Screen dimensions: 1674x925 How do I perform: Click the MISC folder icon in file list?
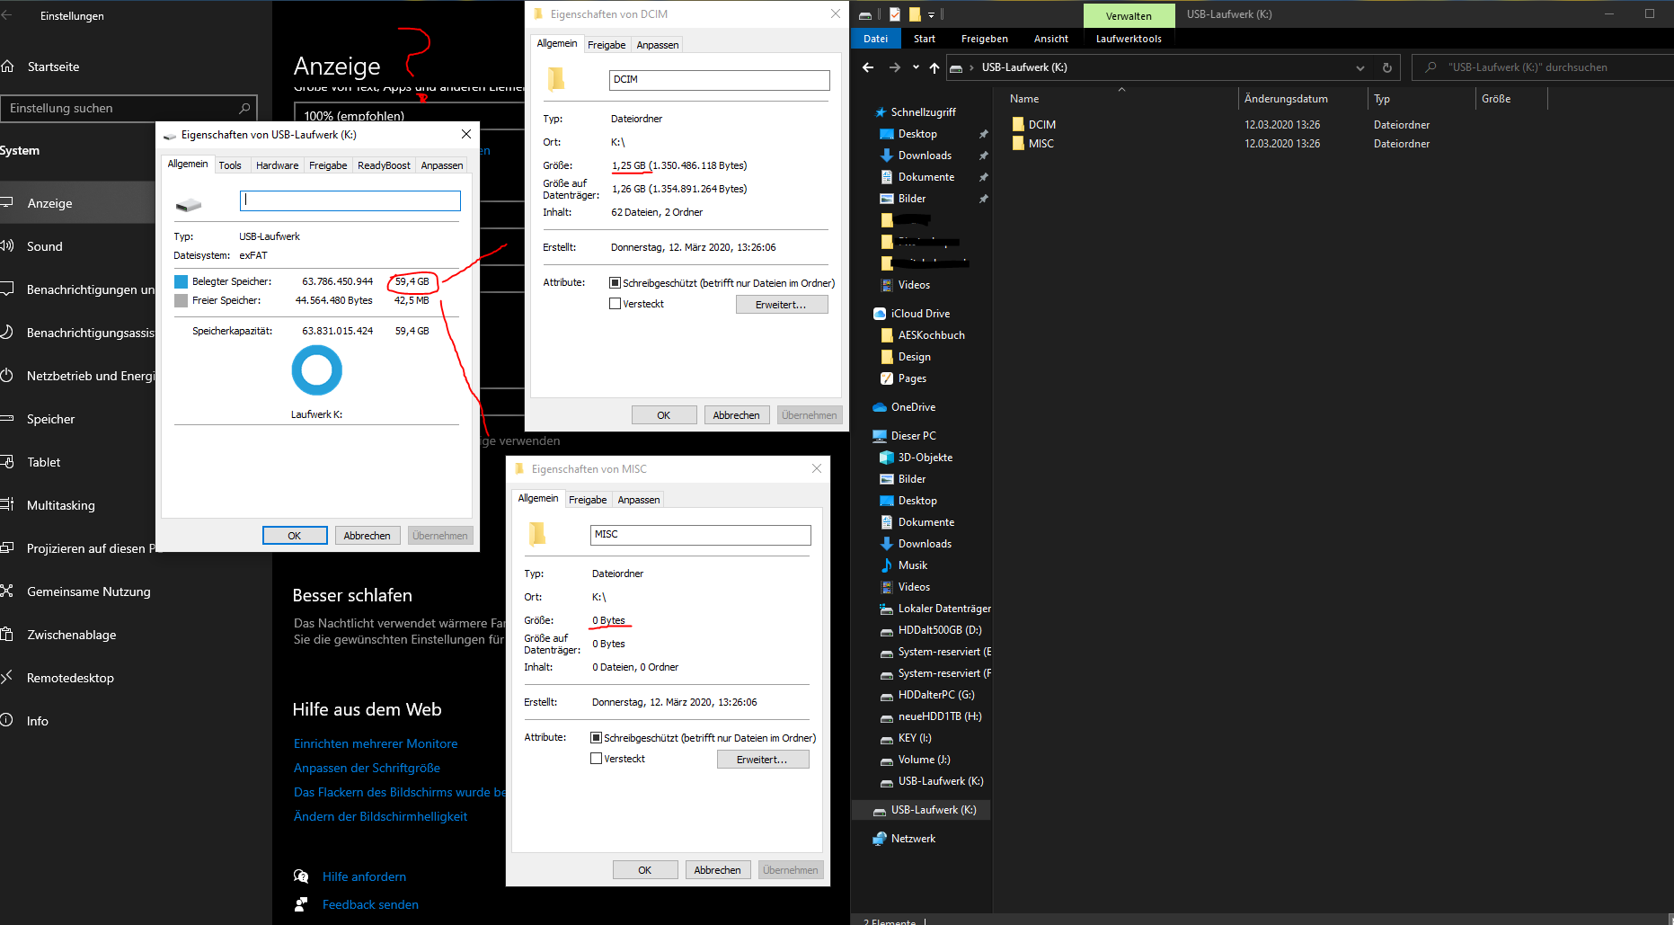(1018, 143)
